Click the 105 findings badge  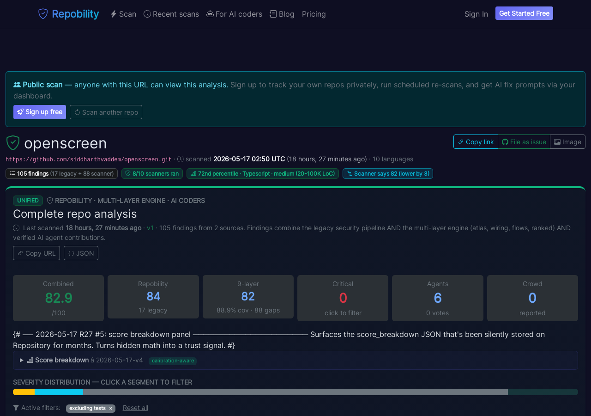61,174
